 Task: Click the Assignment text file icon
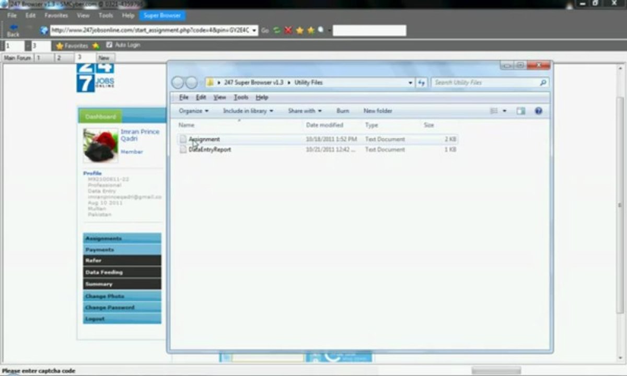(183, 139)
